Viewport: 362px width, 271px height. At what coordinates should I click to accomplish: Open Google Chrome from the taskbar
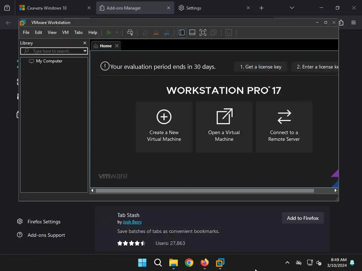[189, 263]
